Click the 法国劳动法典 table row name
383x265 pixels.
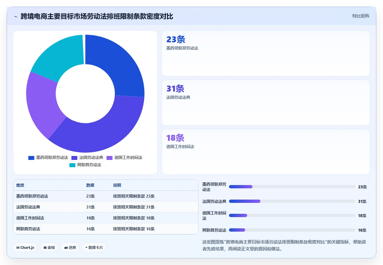[28, 207]
